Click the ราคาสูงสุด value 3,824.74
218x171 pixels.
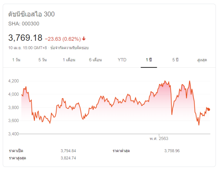click(x=68, y=158)
